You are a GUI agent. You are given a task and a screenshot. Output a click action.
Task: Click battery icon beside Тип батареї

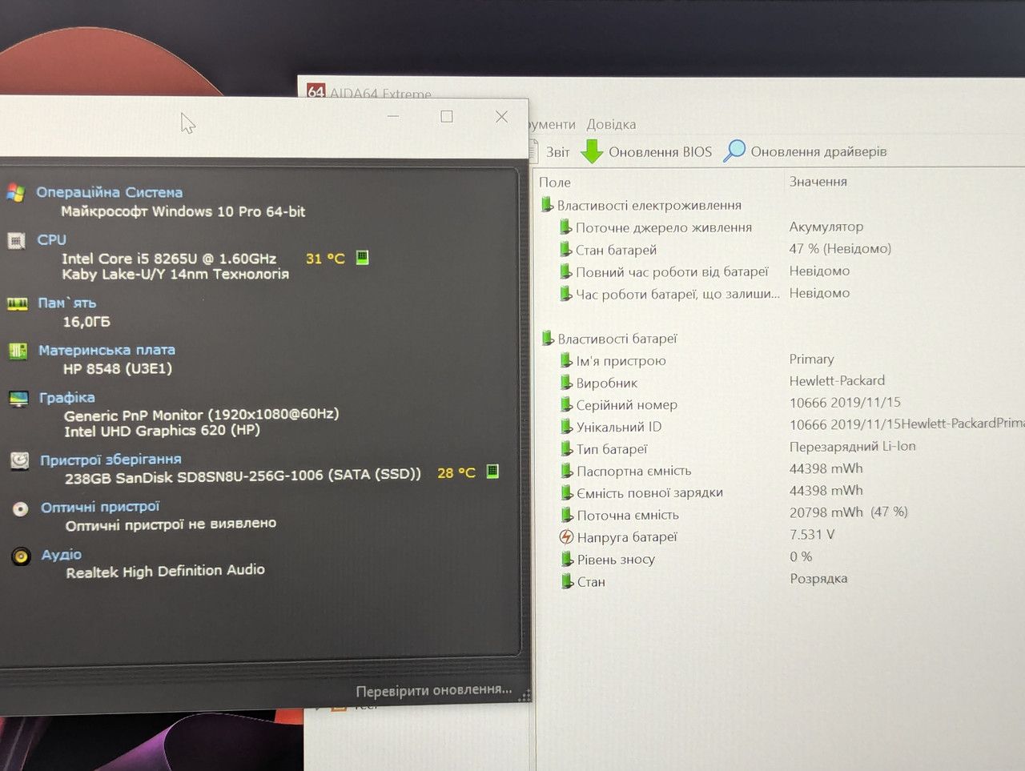click(567, 449)
